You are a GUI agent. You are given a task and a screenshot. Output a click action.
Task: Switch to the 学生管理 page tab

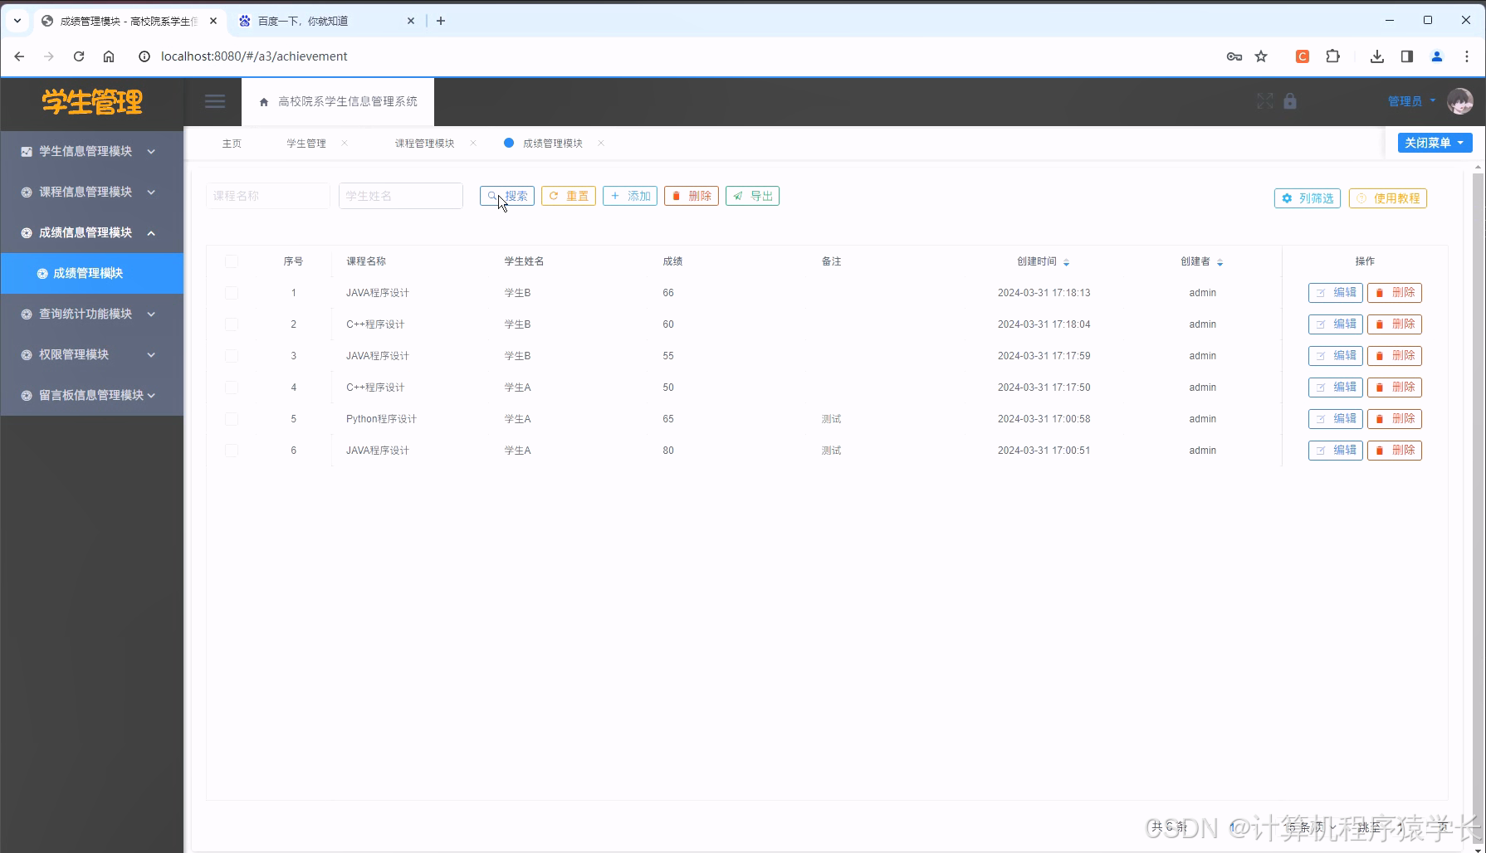tap(306, 144)
